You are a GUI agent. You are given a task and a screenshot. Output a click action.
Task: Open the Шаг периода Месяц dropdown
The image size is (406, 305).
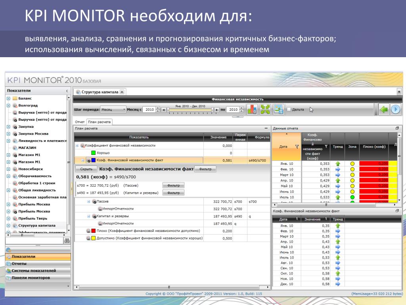(x=113, y=110)
